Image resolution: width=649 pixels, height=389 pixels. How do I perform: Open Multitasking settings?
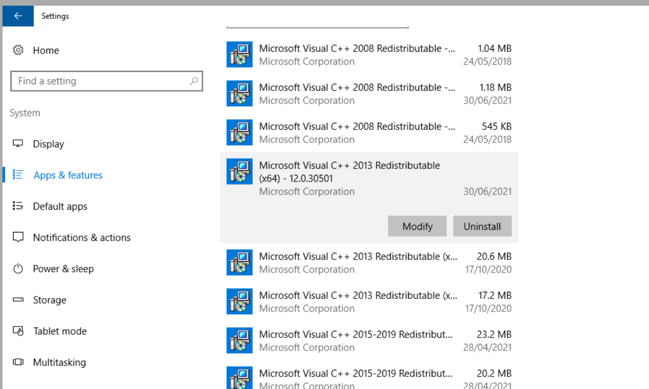pos(103,362)
